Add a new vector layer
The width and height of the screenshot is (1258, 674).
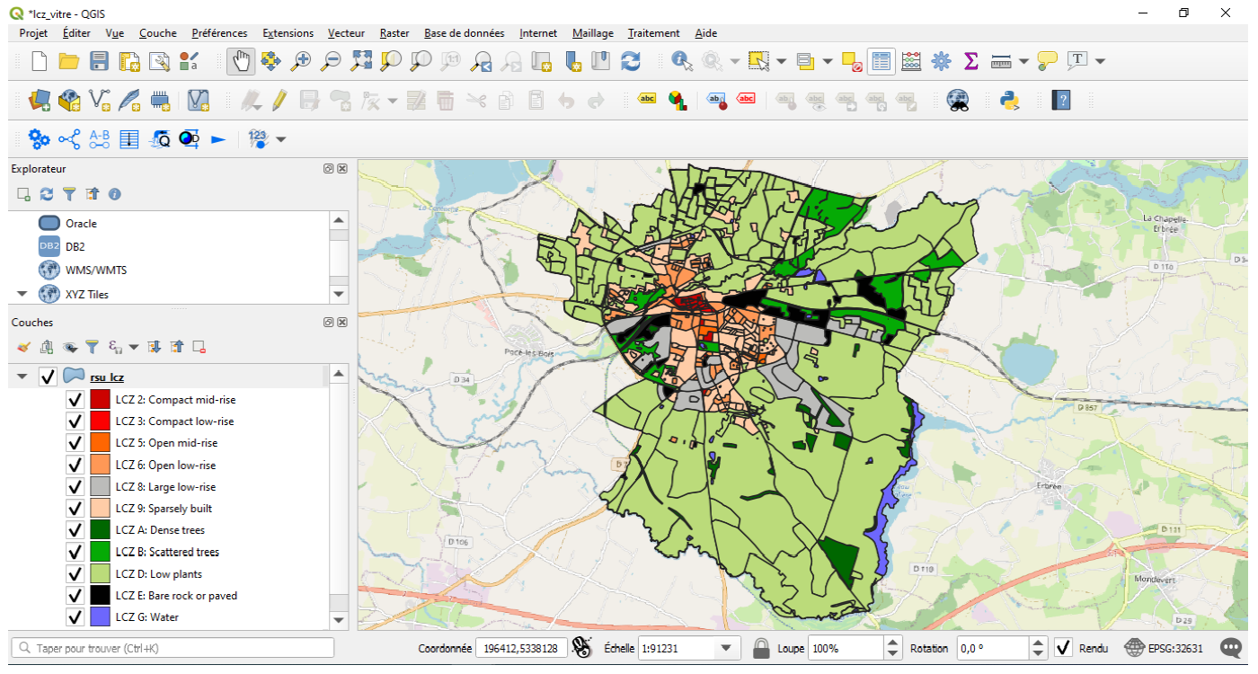(99, 100)
